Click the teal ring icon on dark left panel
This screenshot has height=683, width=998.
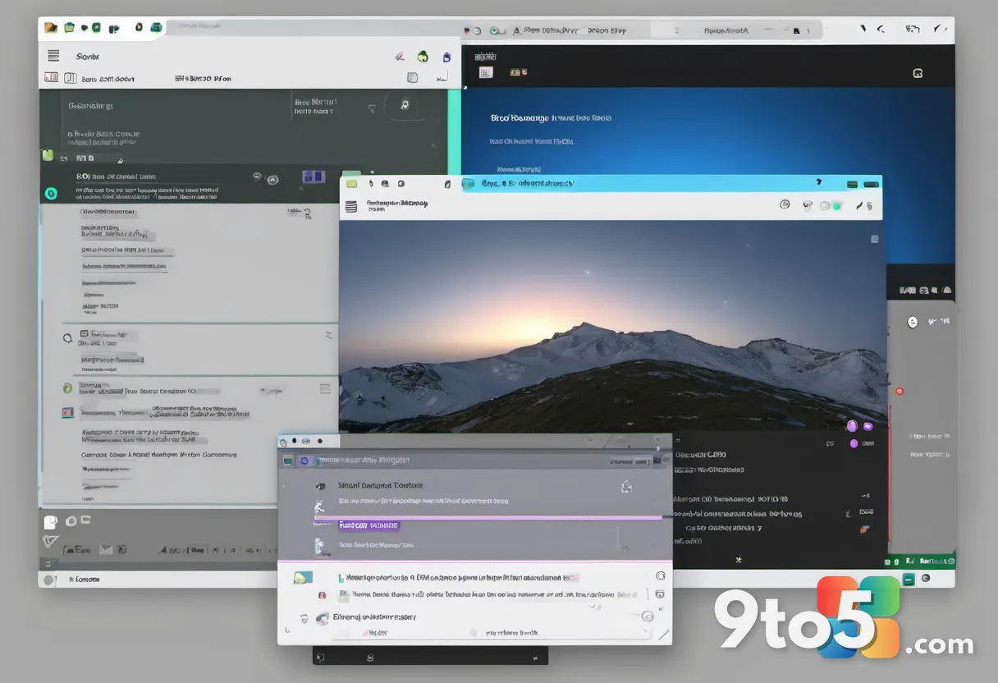pos(51,194)
